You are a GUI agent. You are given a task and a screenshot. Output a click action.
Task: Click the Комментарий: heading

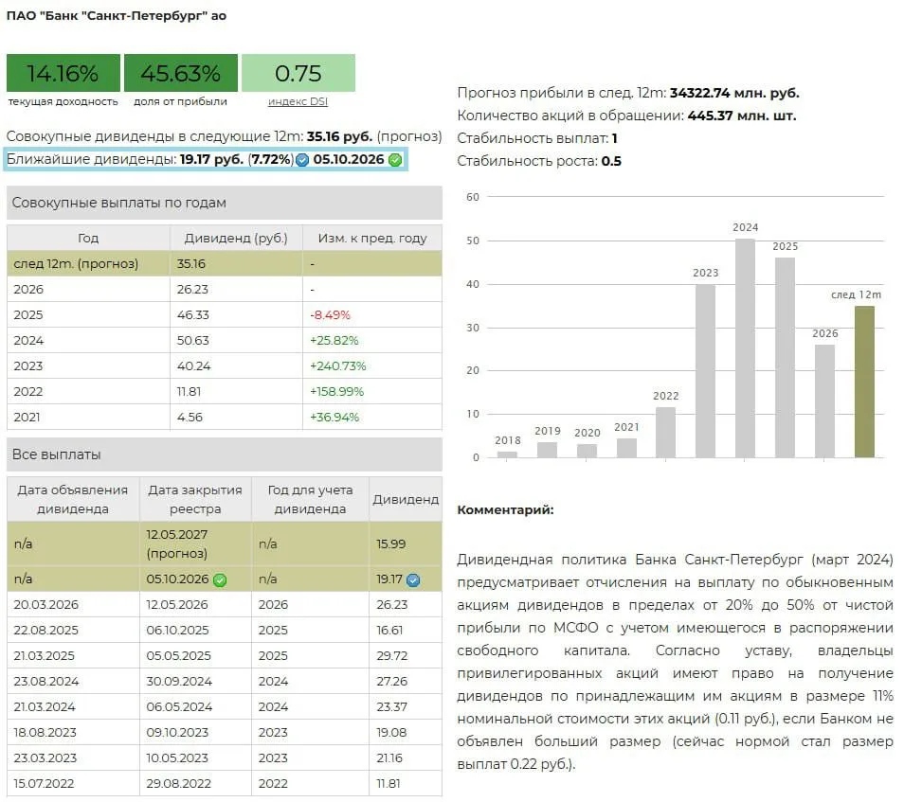(x=505, y=510)
